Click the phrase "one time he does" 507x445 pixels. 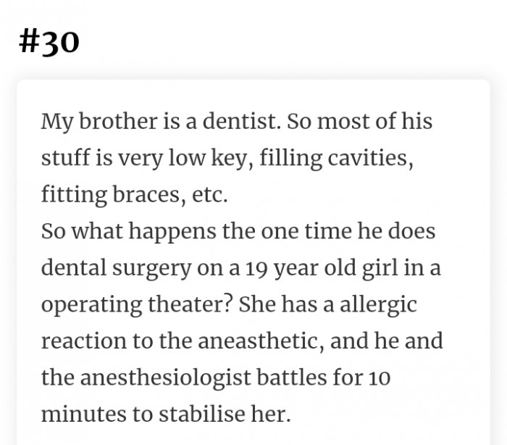tap(348, 231)
